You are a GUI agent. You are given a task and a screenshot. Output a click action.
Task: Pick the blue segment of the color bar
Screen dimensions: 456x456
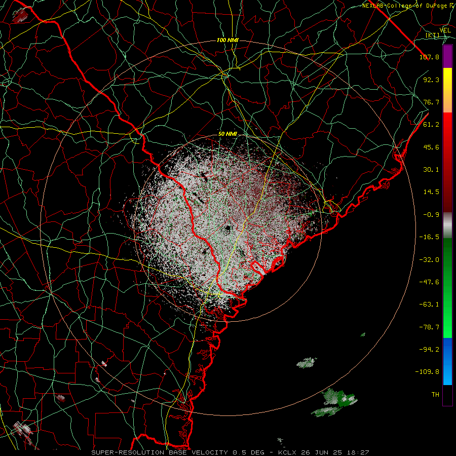447,361
